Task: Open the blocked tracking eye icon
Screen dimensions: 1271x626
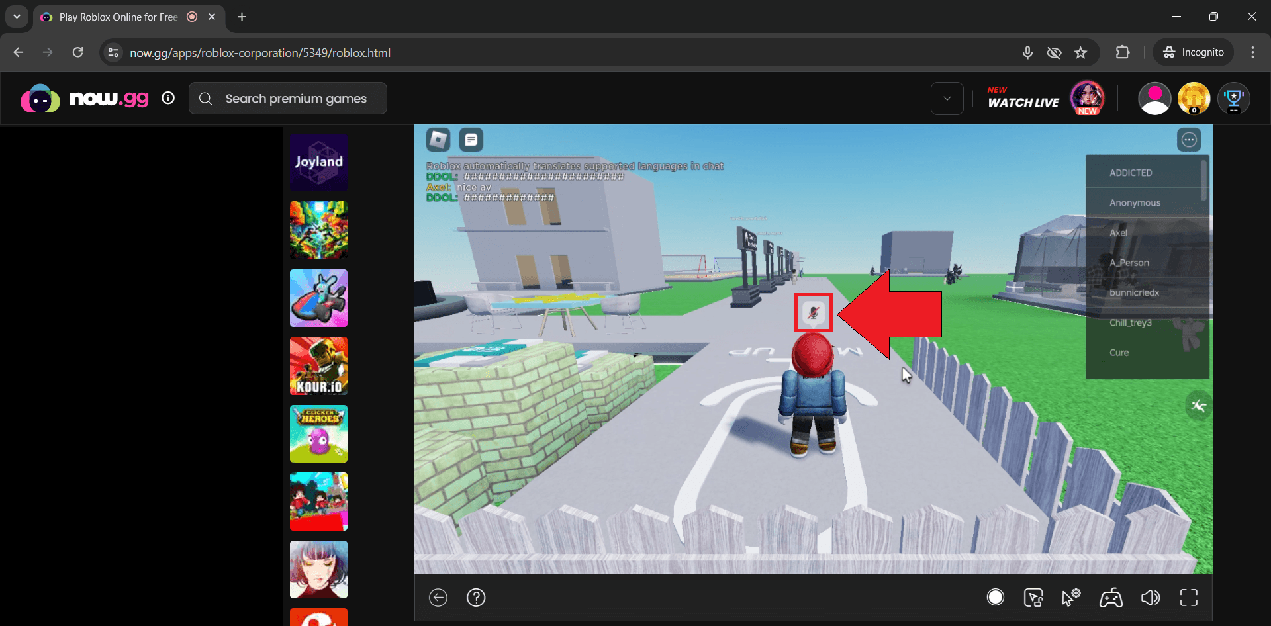Action: coord(1054,52)
